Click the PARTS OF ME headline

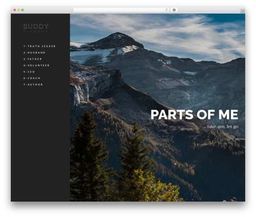point(194,114)
